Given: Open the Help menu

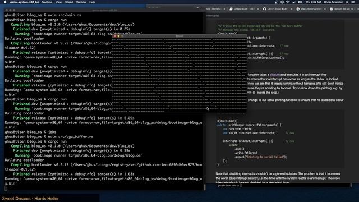Looking at the screenshot, I should (x=92, y=2).
